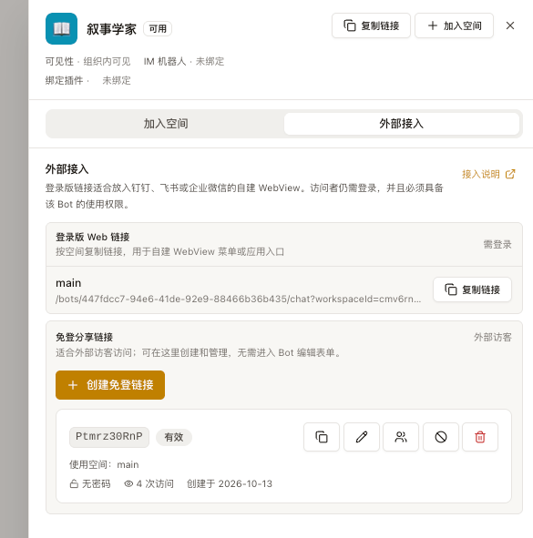The width and height of the screenshot is (533, 538).
Task: Switch to the 加入空间 tab
Action: pyautogui.click(x=166, y=124)
